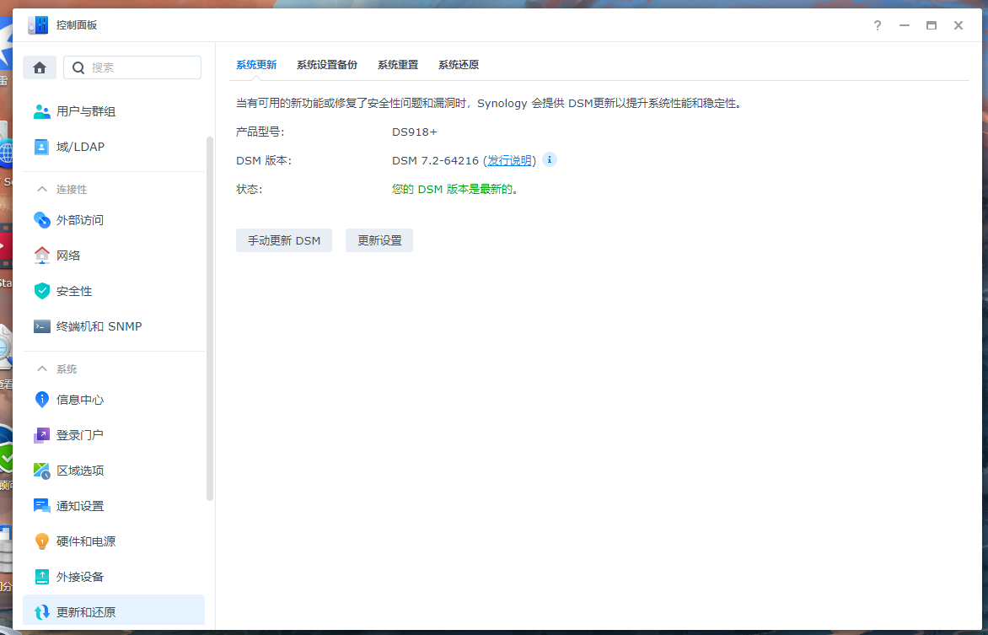Open 通知设置 page
This screenshot has width=988, height=635.
coord(114,506)
